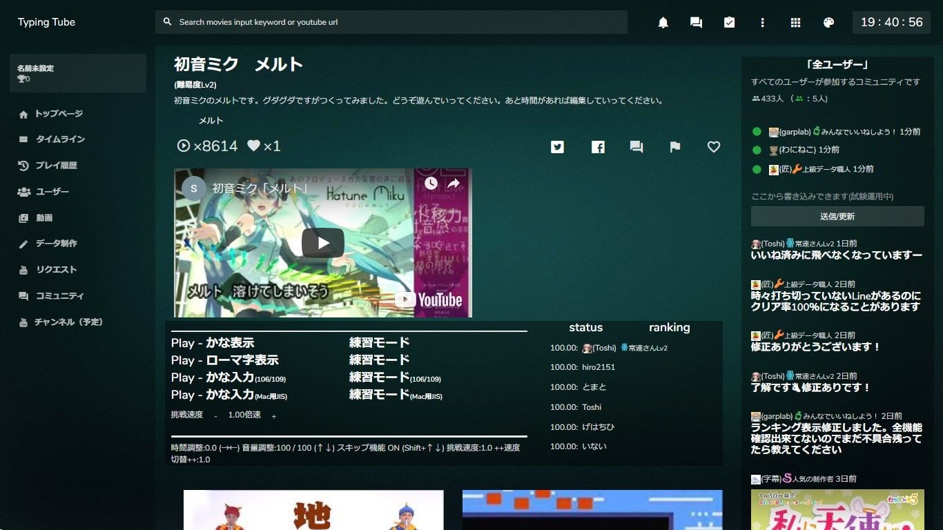This screenshot has height=530, width=943.
Task: Focus the search movies input field
Action: pos(391,22)
